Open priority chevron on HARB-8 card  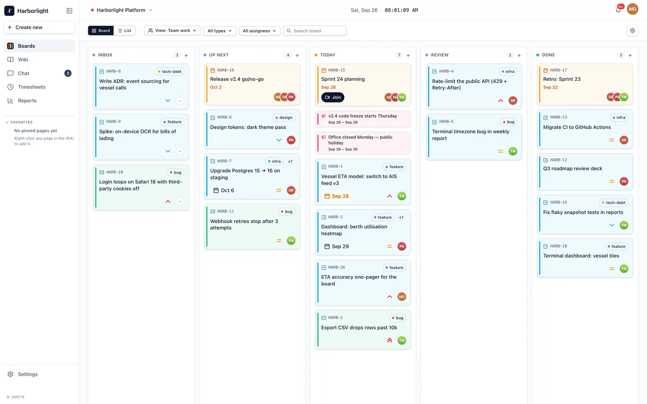click(168, 101)
